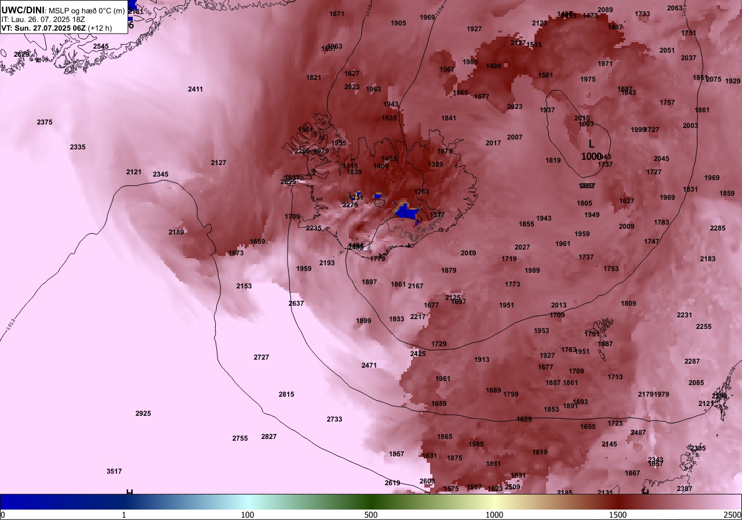Click the height value 2063
742x520 pixels.
click(675, 8)
